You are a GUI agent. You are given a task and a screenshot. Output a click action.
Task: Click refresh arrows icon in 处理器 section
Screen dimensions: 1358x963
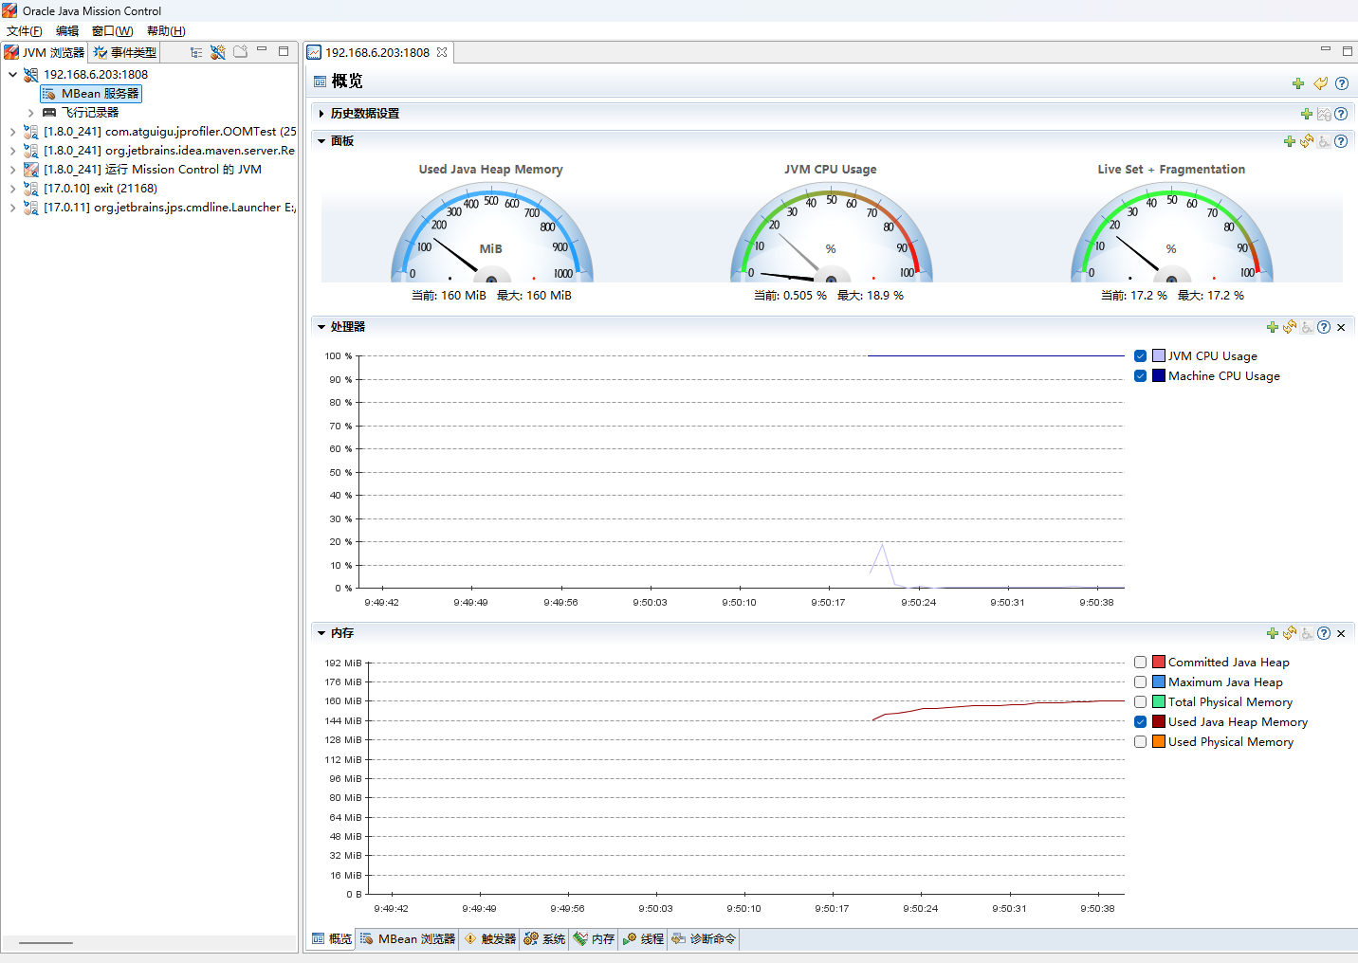point(1290,327)
